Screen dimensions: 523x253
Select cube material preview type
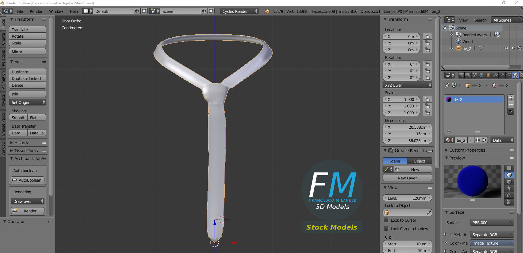509,182
